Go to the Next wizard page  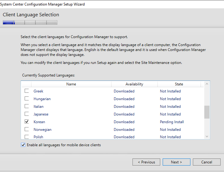(x=177, y=162)
